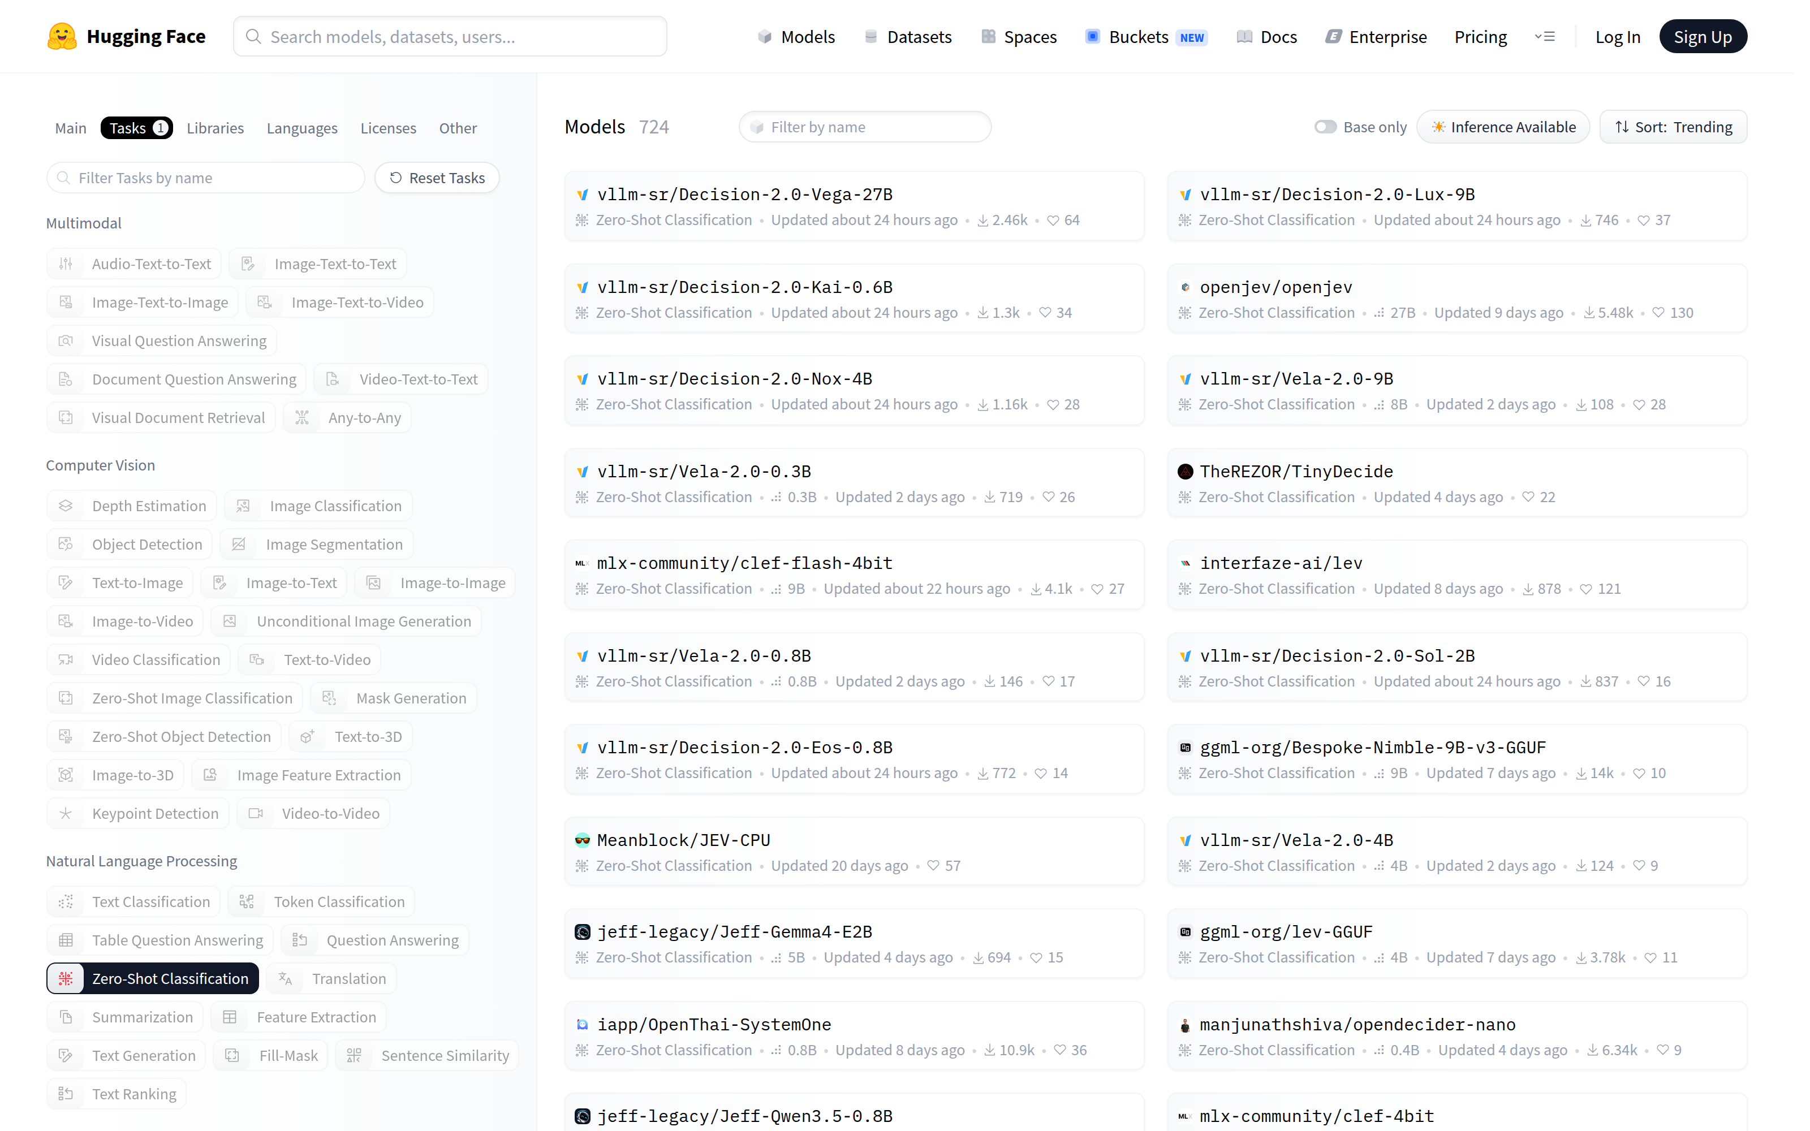The image size is (1810, 1131).
Task: Deselect the Zero-Shot Classification task filter
Action: tap(153, 978)
